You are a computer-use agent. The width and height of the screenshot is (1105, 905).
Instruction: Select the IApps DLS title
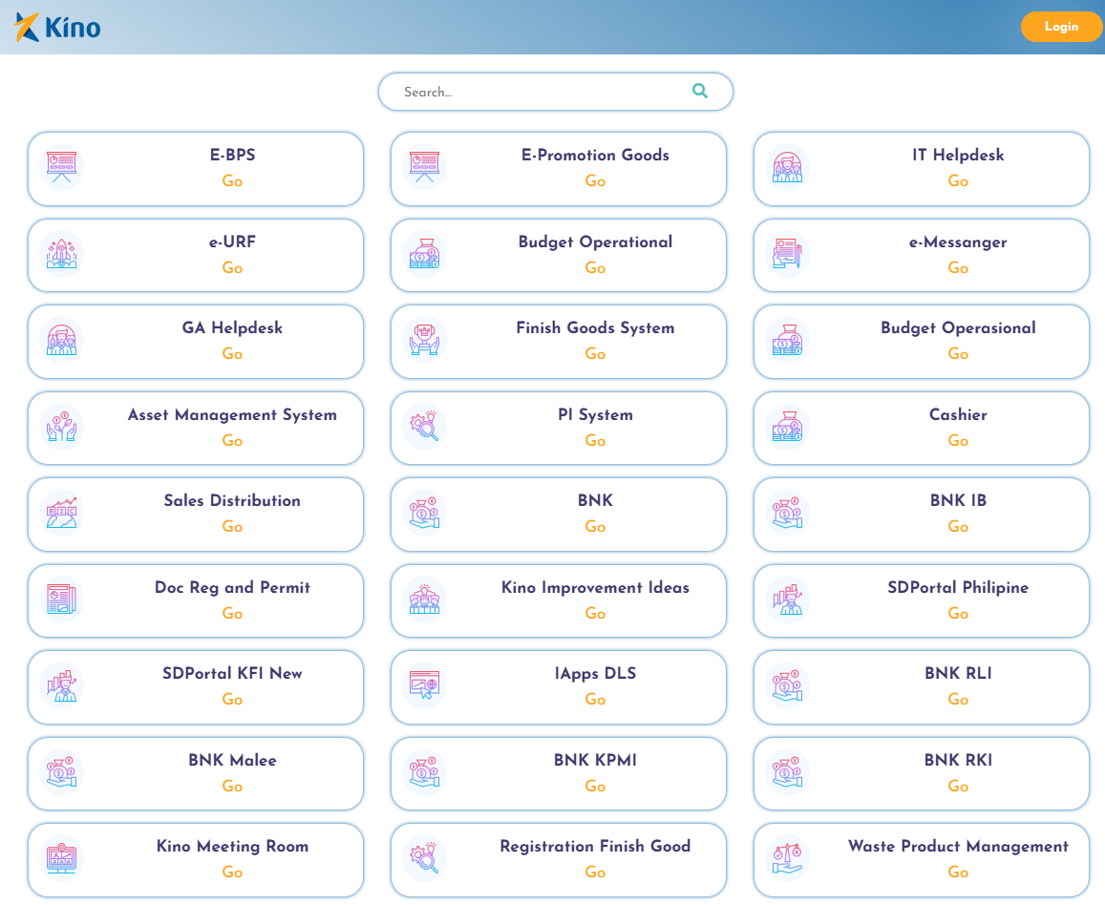[x=596, y=673]
